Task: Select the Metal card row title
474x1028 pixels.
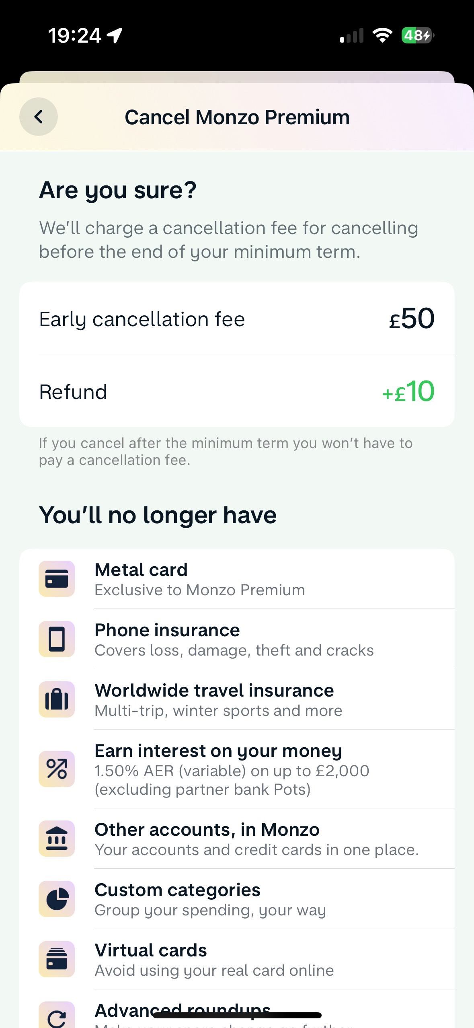Action: click(x=141, y=570)
